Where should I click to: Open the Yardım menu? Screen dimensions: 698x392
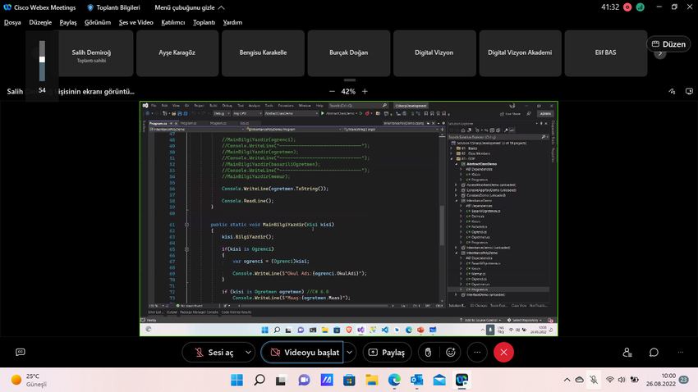point(232,22)
